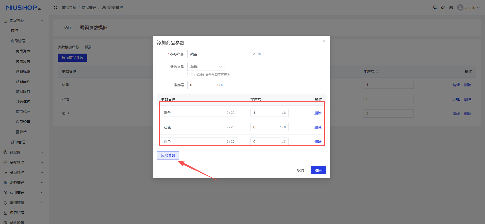Click the 红色 name input field
This screenshot has width=485, height=224.
[x=199, y=127]
